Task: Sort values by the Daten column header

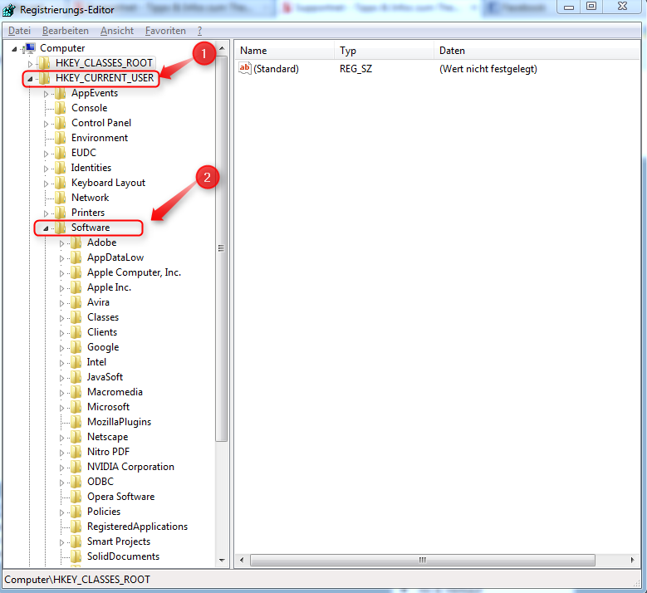Action: [537, 51]
